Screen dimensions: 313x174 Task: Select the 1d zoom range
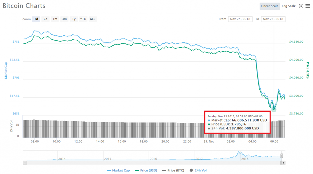[36, 19]
